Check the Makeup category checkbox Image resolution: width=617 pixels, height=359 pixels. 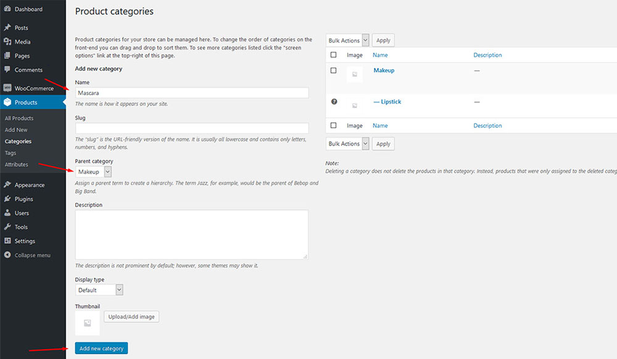(333, 70)
